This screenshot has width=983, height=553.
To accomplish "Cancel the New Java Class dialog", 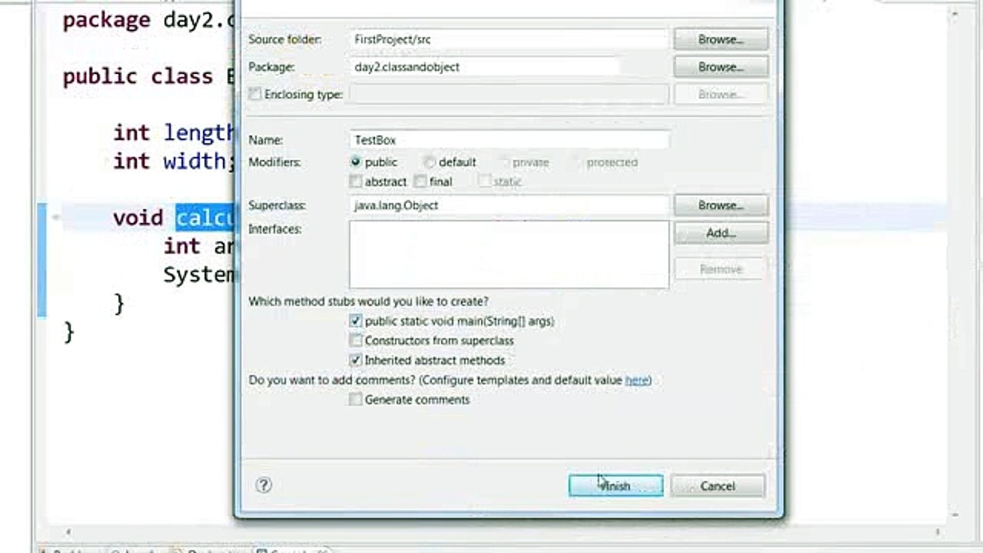I will click(x=717, y=485).
